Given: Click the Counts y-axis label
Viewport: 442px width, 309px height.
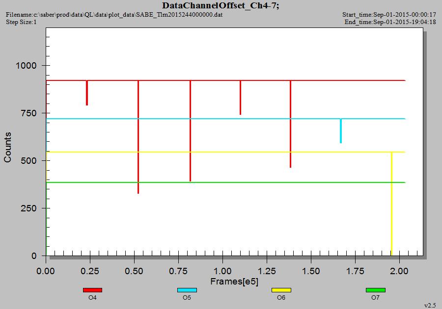Looking at the screenshot, I should (7, 147).
